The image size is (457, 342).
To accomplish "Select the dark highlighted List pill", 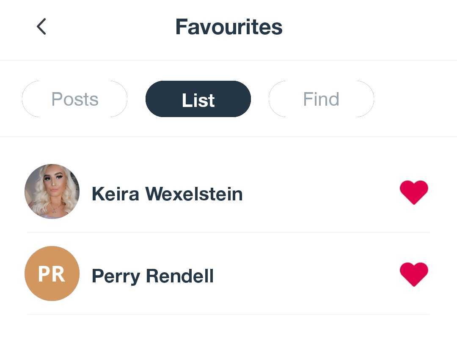I will point(198,99).
